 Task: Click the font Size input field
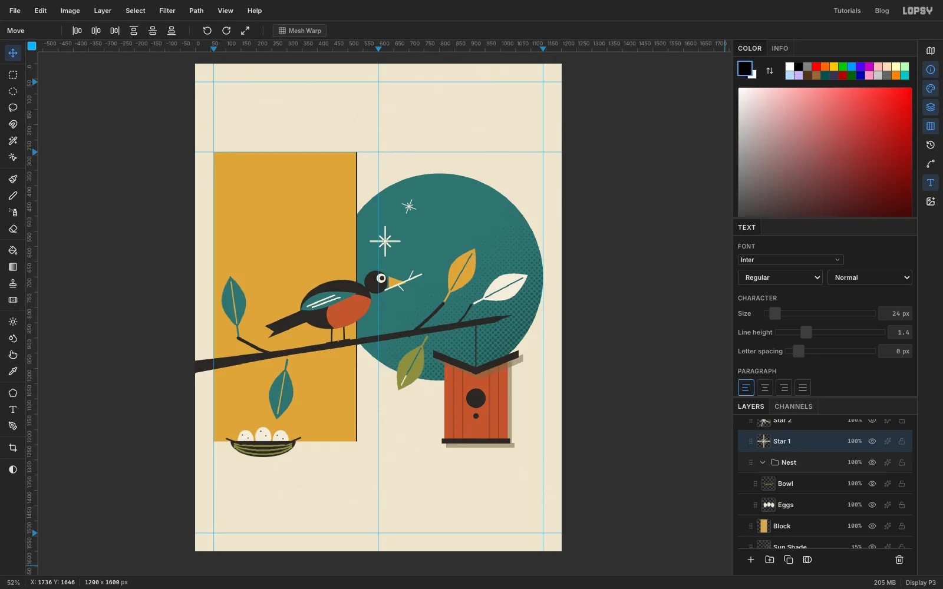895,313
